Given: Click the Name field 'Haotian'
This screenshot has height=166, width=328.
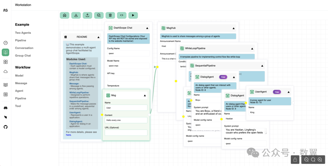Looking at the screenshot, I should [x=245, y=119].
